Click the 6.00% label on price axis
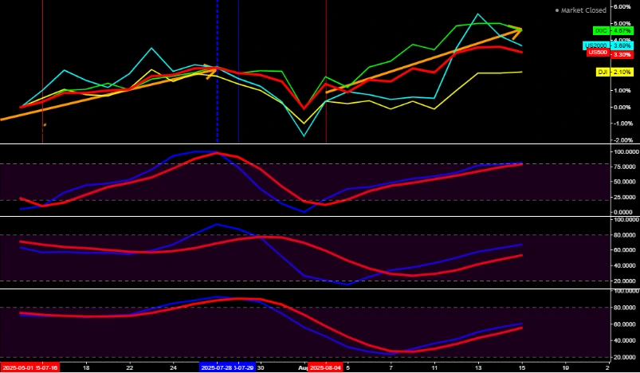The height and width of the screenshot is (373, 640). coord(622,6)
